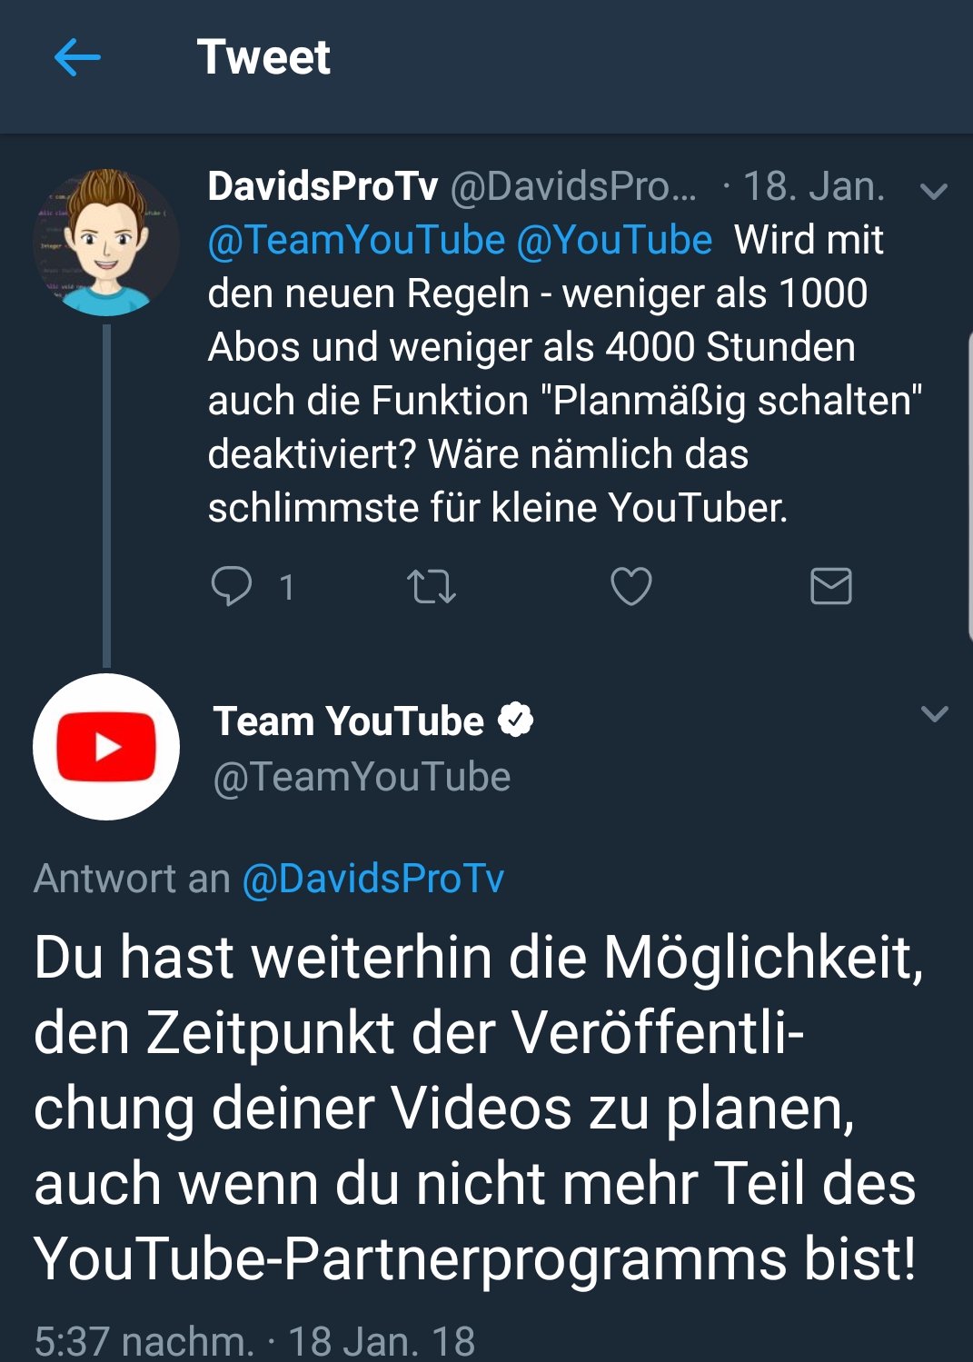Open DavidsProTv's cartoon avatar
Screen dimensions: 973x1362
[x=106, y=243]
